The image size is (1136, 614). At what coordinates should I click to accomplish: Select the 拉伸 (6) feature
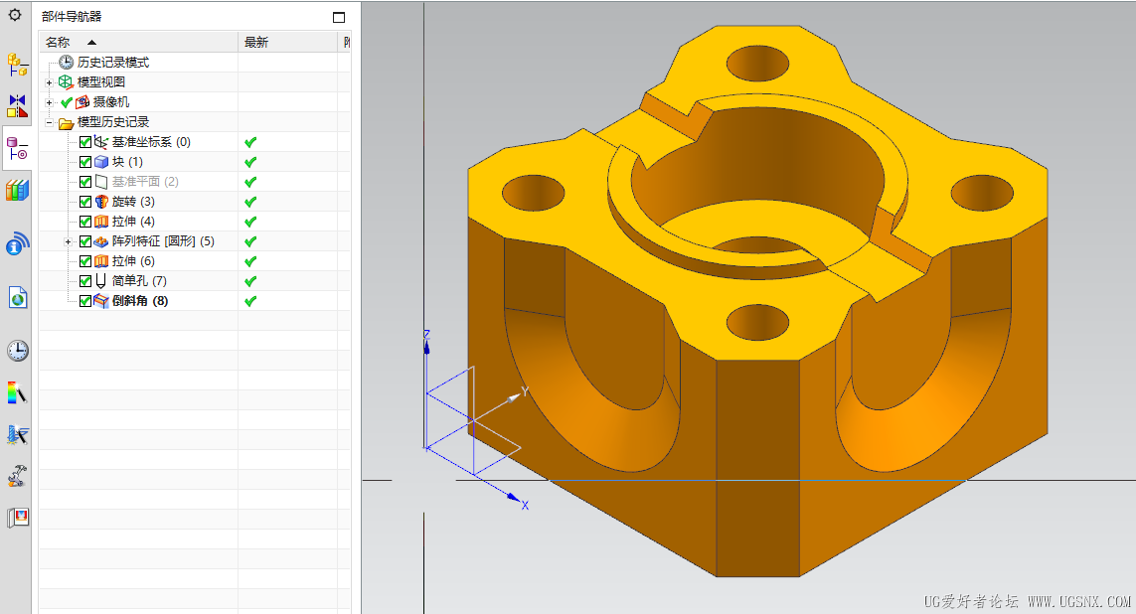pyautogui.click(x=133, y=261)
